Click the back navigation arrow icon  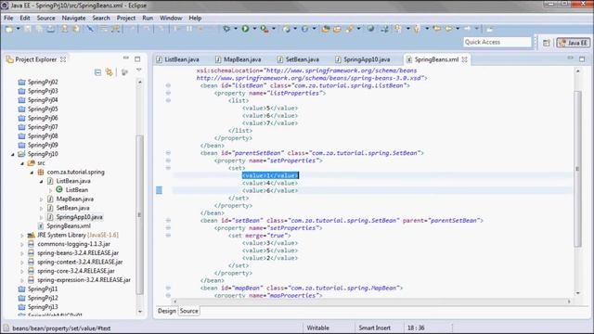pos(448,29)
